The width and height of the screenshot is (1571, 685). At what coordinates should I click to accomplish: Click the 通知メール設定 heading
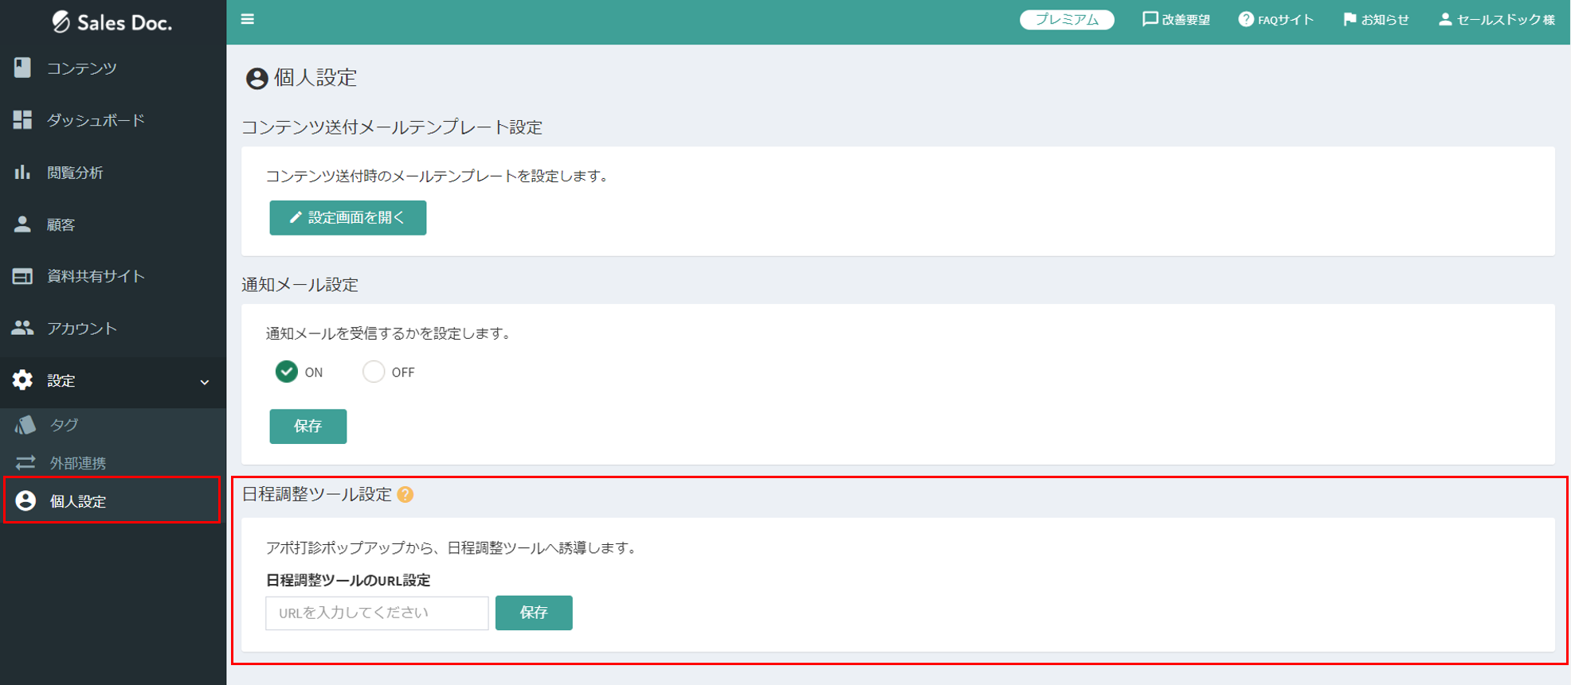coord(300,285)
